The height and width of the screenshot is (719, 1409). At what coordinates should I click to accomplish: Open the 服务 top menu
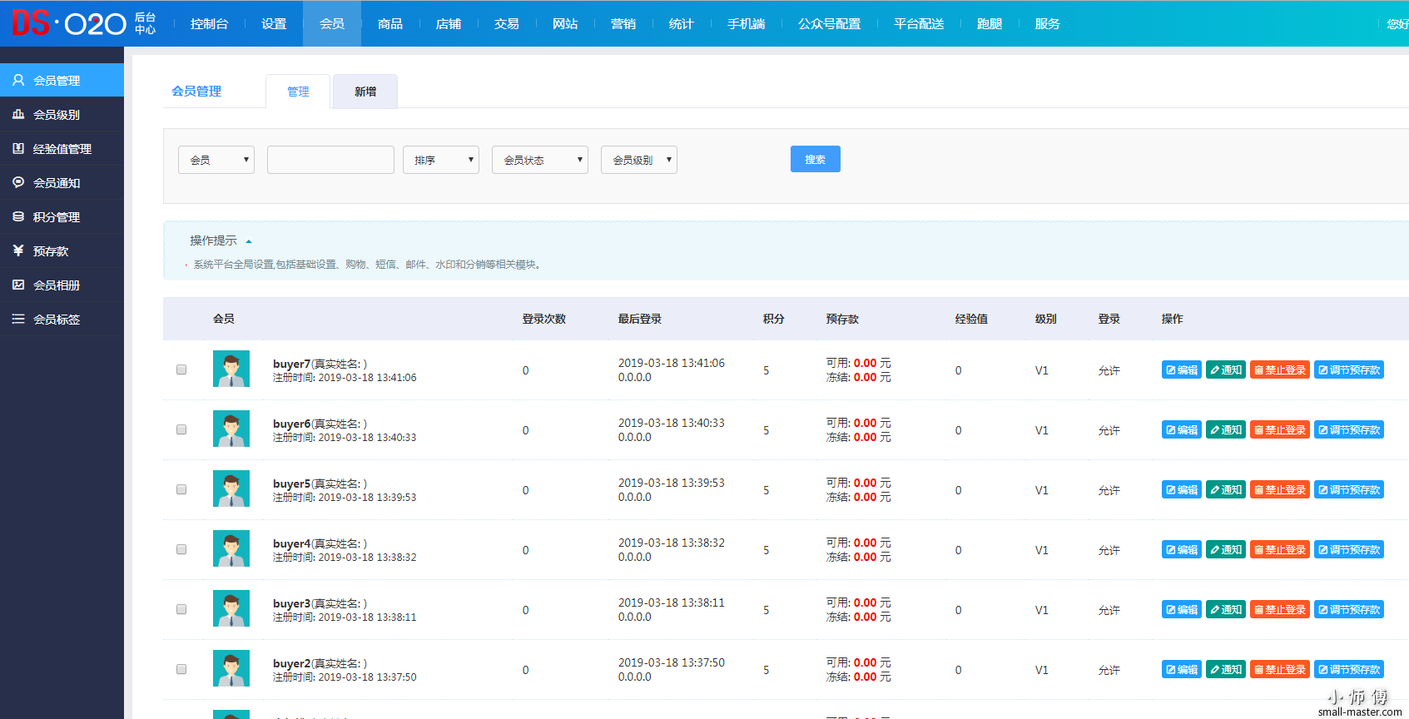tap(1048, 23)
